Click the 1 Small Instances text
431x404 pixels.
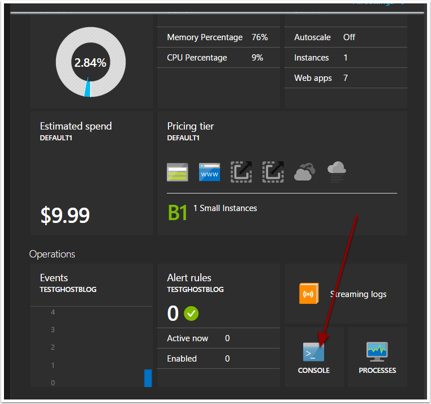(225, 208)
